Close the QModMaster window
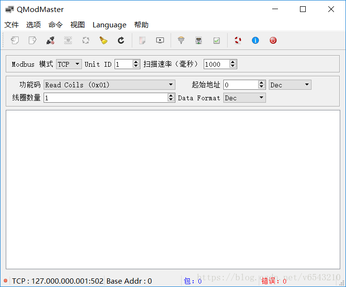 331,9
